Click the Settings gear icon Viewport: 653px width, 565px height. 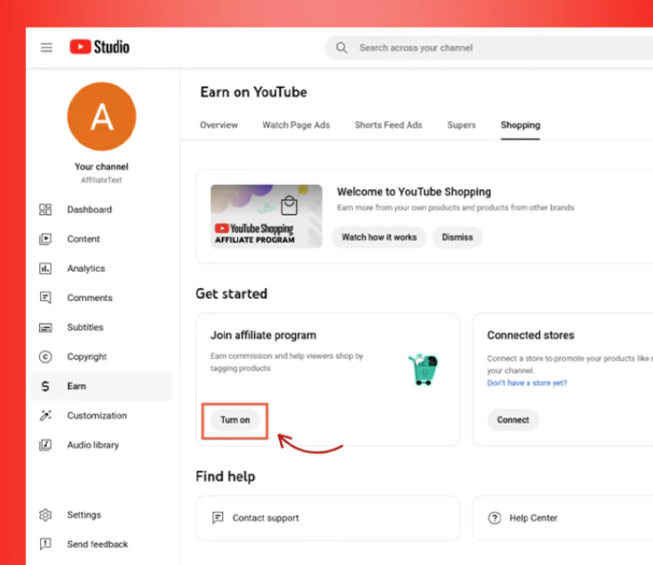click(x=45, y=515)
